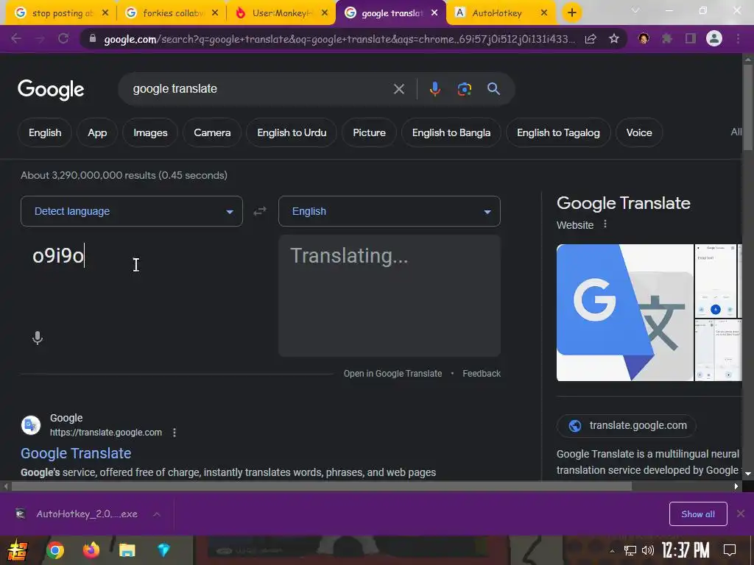Click the Feedback link
Screen dimensions: 754x565
click(x=482, y=373)
